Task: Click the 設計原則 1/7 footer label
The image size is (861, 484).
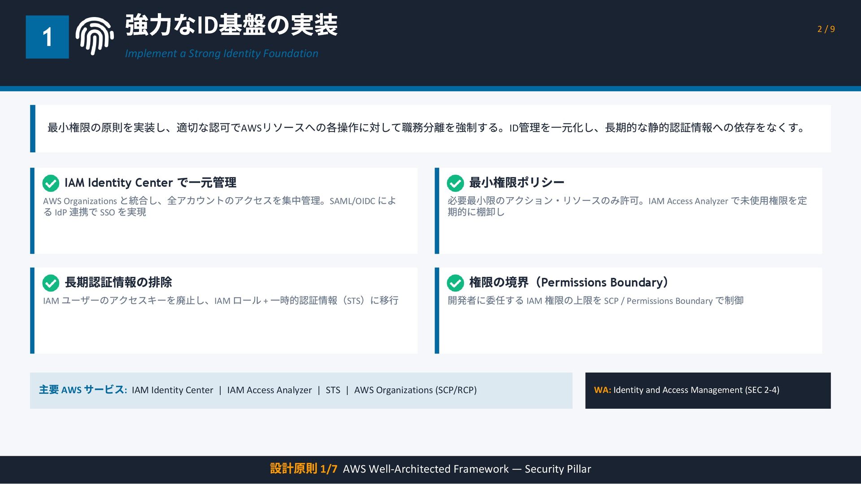Action: (x=303, y=469)
